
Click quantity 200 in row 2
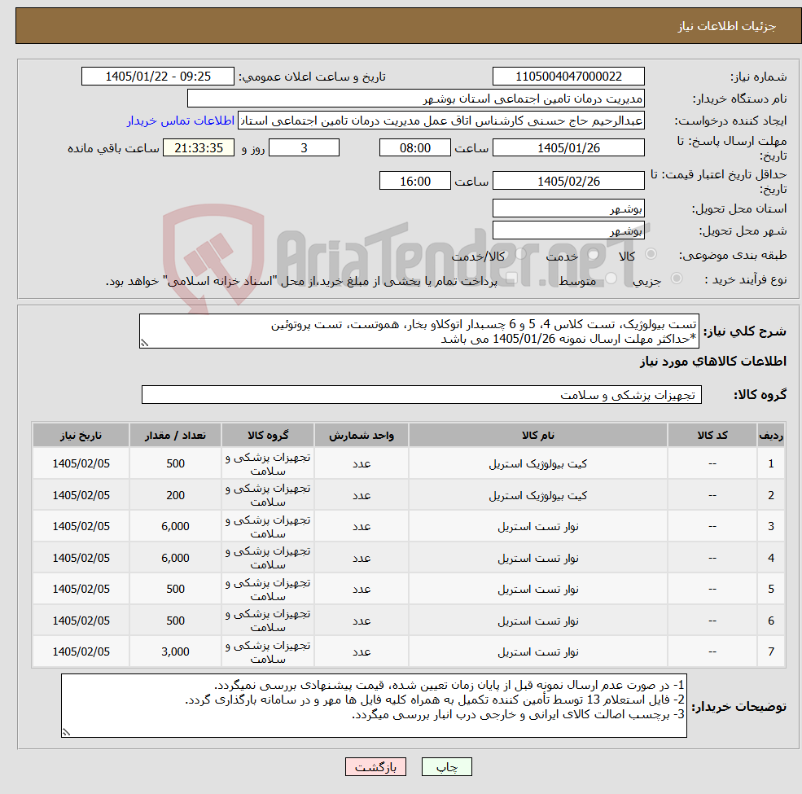point(175,495)
